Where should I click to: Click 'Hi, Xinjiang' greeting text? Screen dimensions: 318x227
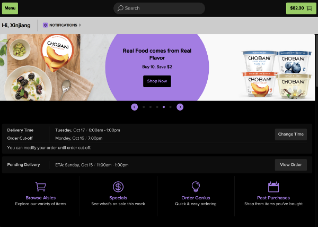(x=16, y=26)
